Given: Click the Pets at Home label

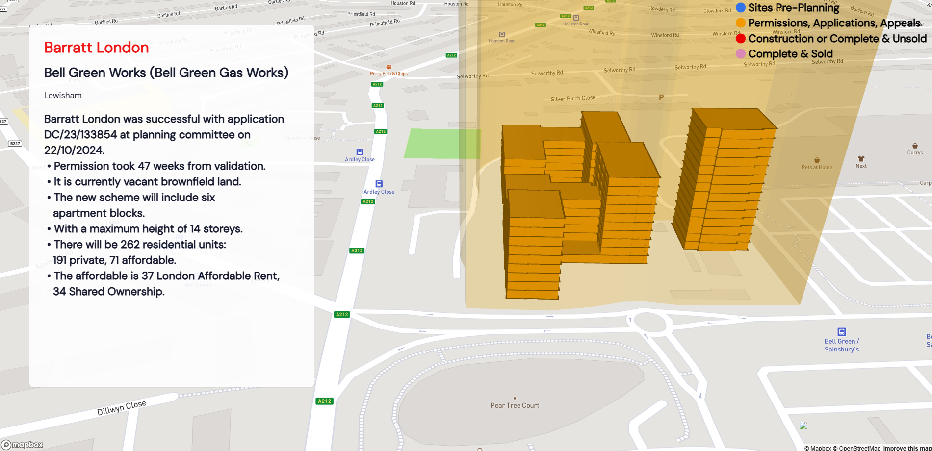Looking at the screenshot, I should click(817, 167).
